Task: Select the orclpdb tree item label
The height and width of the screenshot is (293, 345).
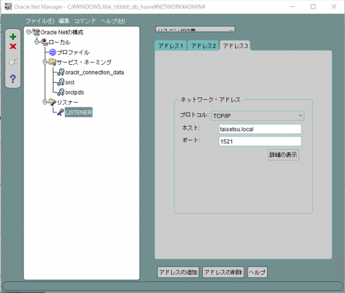Action: pyautogui.click(x=75, y=92)
